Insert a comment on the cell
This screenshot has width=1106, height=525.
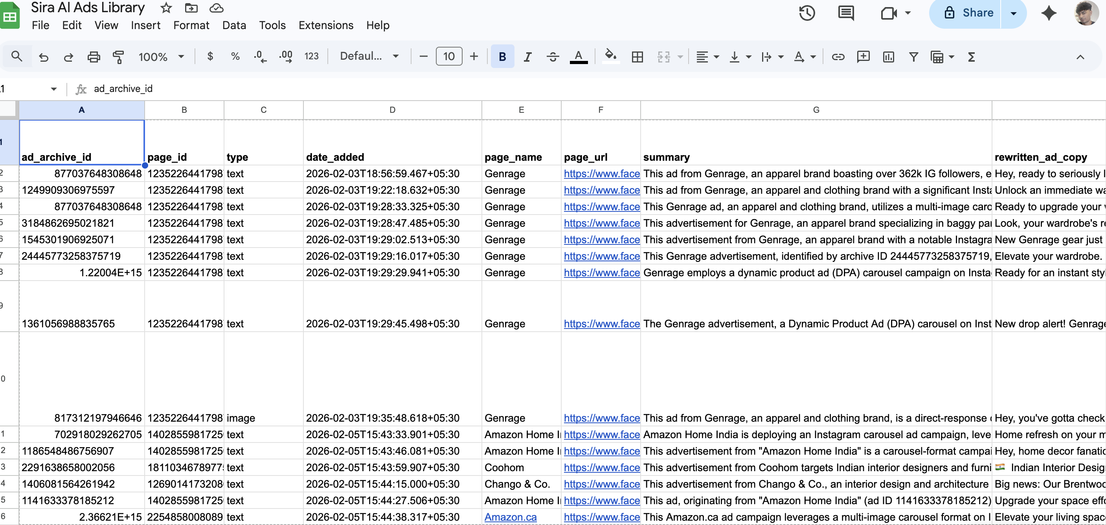point(863,57)
